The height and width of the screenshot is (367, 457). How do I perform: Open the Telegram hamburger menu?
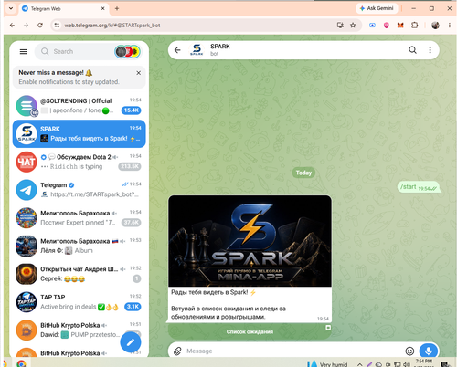click(x=24, y=51)
